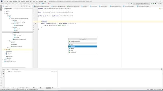The height and width of the screenshot is (91, 163).
Task: Switch to application.properties editor tab
Action: (74, 6)
